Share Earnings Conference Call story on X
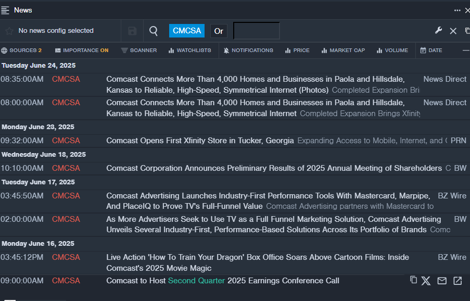This screenshot has width=470, height=301. pos(426,281)
